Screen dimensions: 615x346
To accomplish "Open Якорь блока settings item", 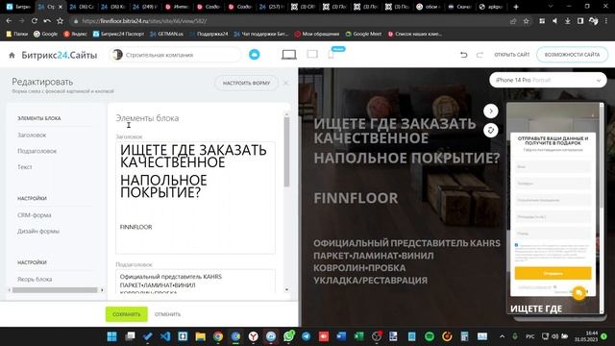I will coord(35,280).
